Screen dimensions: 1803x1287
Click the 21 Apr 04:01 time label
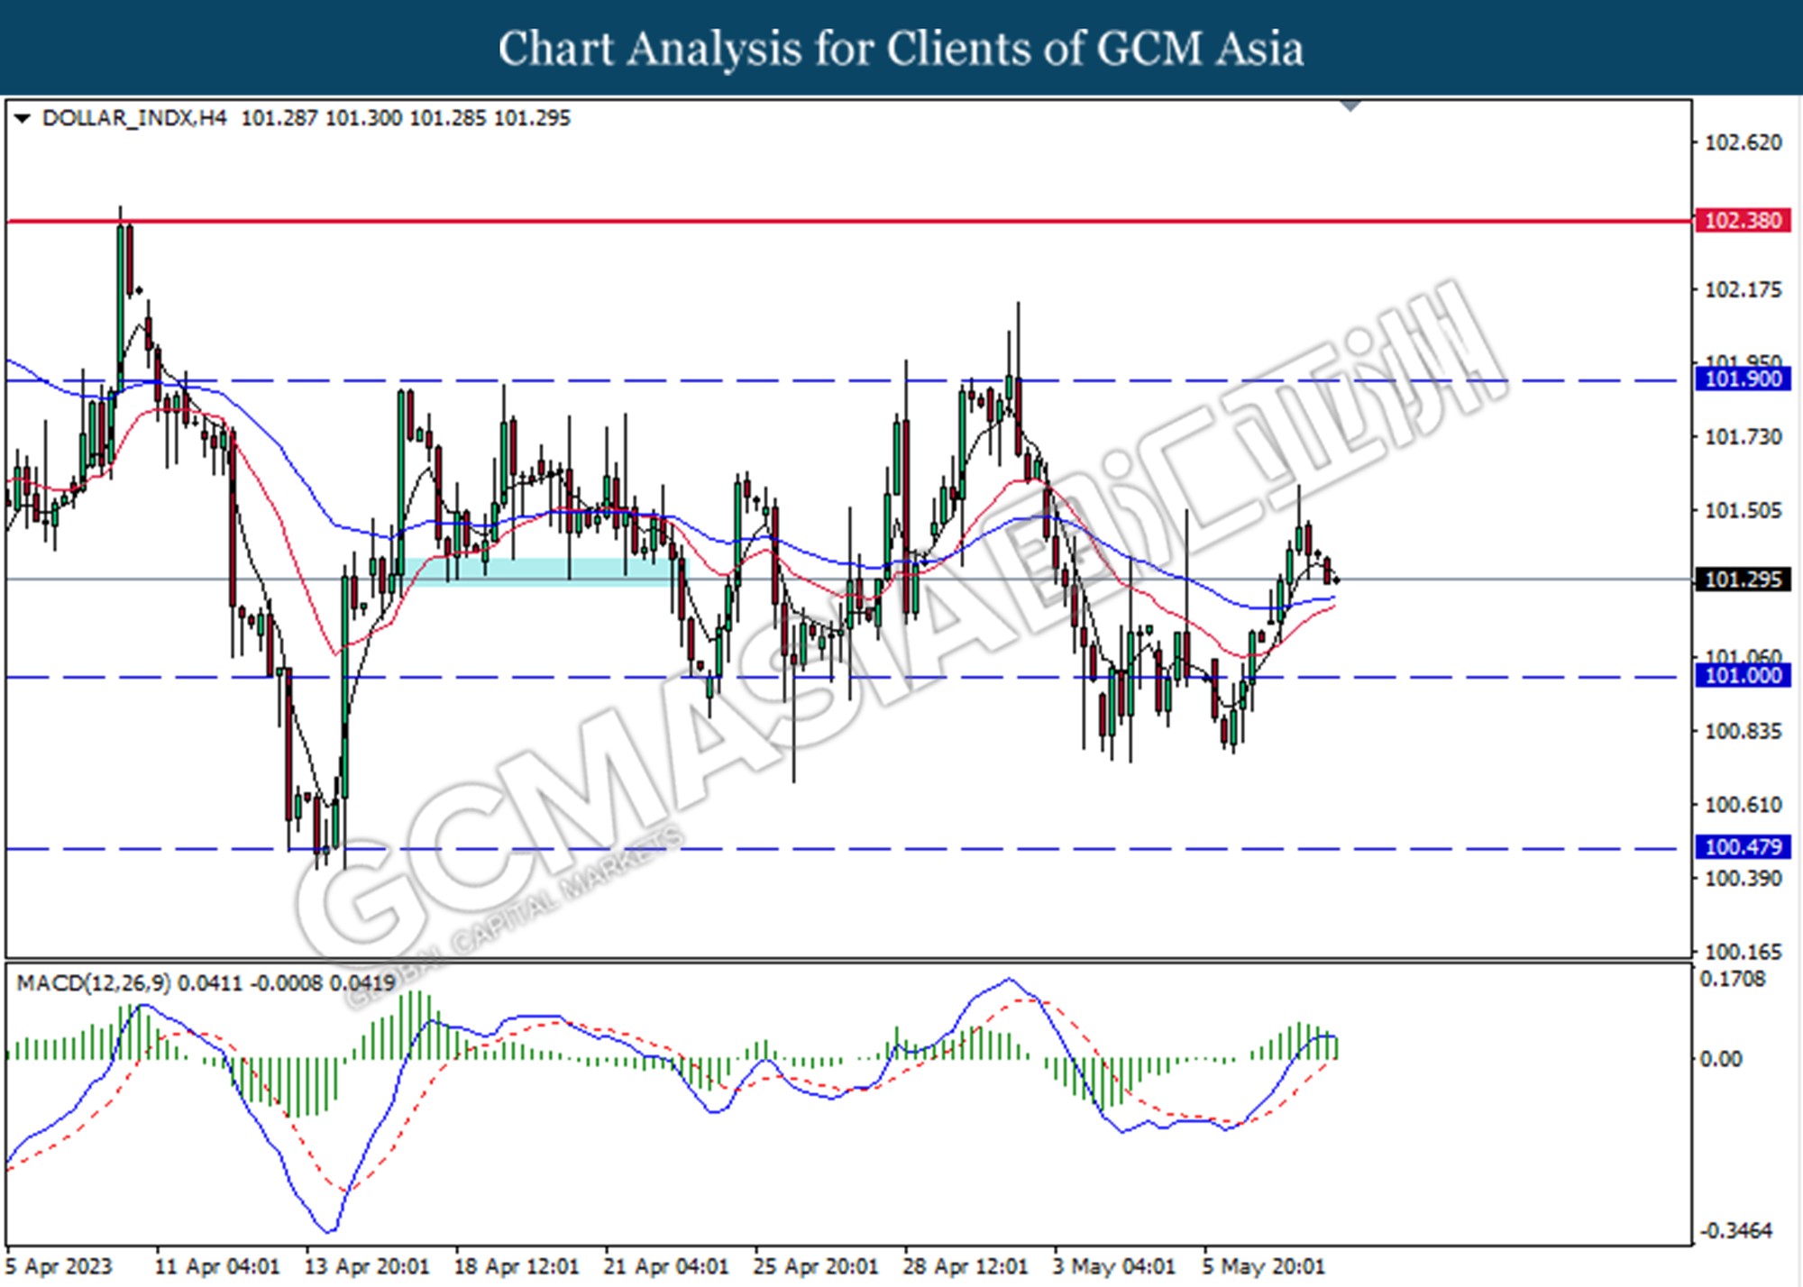[666, 1266]
